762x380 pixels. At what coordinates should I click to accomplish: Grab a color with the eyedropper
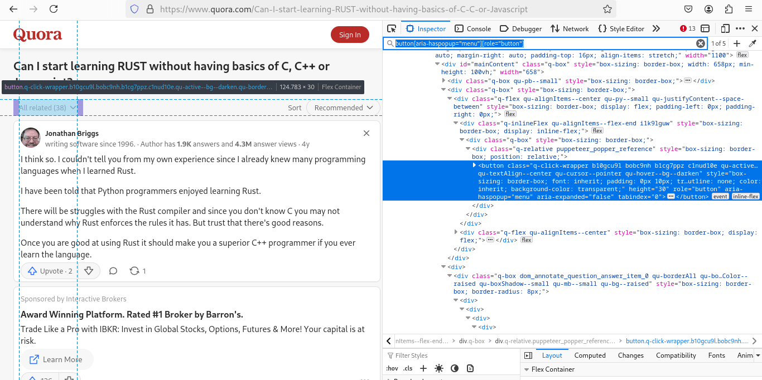(x=753, y=43)
